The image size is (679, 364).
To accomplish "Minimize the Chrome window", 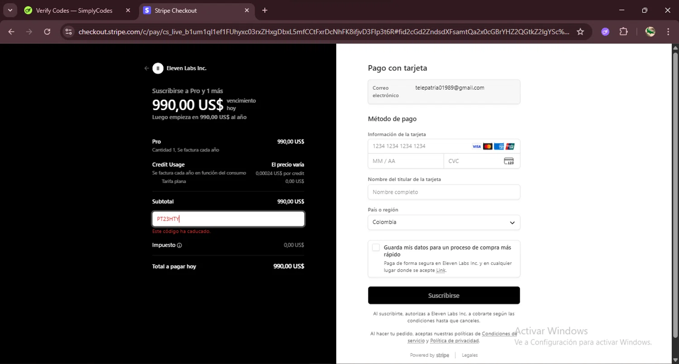I will (x=622, y=10).
